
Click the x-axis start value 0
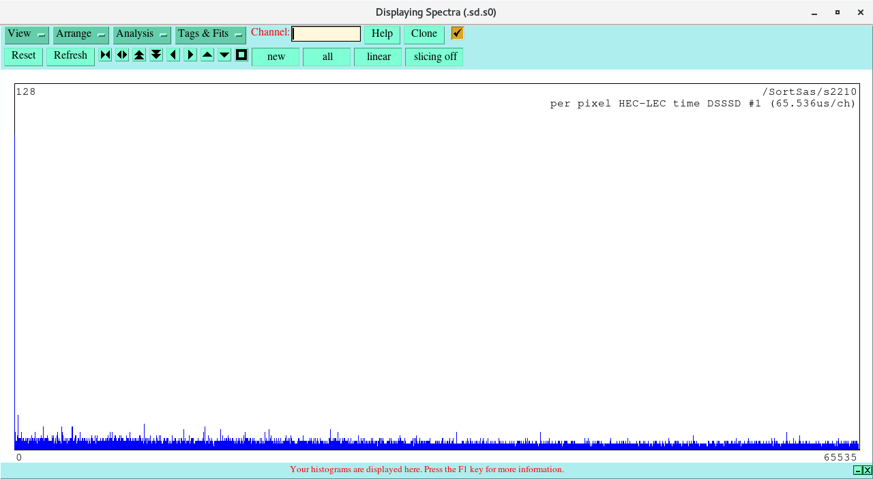coord(19,457)
